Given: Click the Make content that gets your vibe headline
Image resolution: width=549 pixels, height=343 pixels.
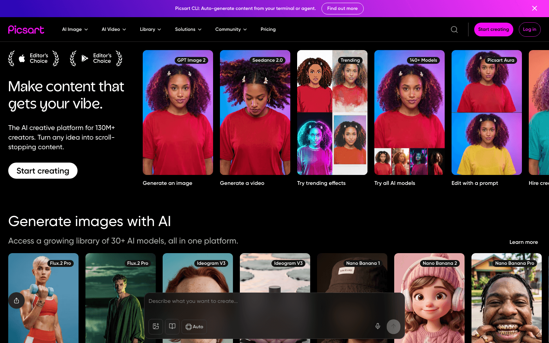Looking at the screenshot, I should (66, 95).
